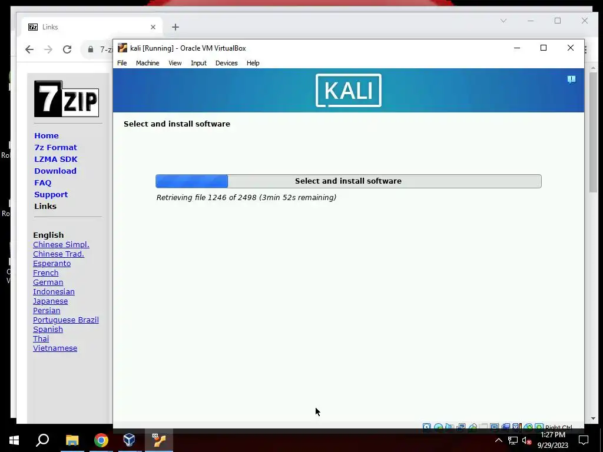Click the CPU virtualization indicator icon
Image resolution: width=603 pixels, height=452 pixels.
[x=517, y=426]
